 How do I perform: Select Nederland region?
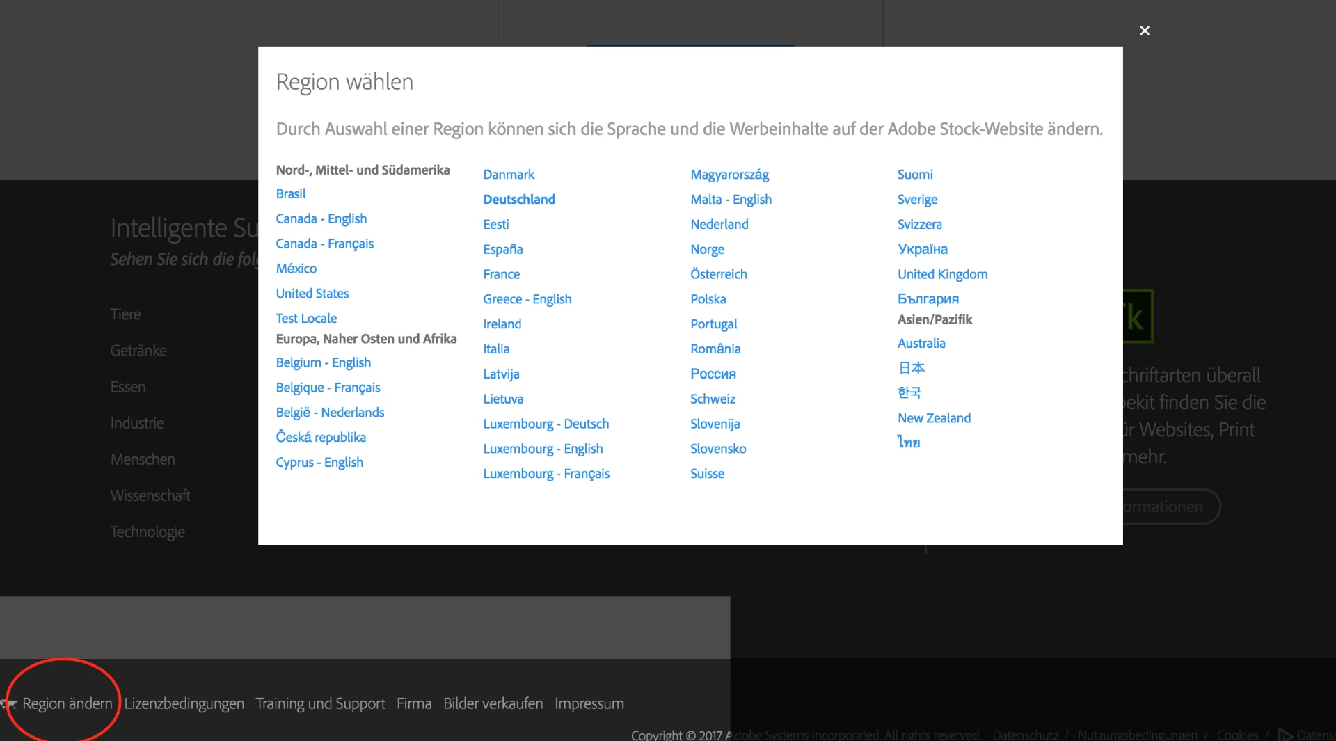point(719,225)
